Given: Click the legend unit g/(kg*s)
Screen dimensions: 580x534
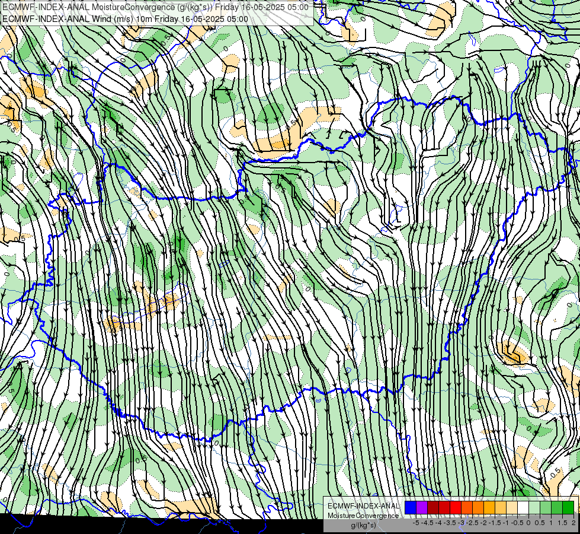Looking at the screenshot, I should [x=364, y=525].
